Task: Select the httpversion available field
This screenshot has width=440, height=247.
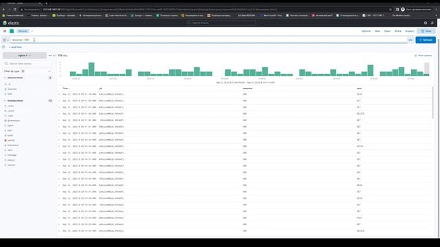Action: pyautogui.click(x=13, y=145)
